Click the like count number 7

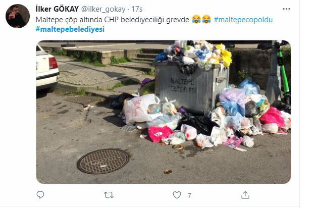189,195
